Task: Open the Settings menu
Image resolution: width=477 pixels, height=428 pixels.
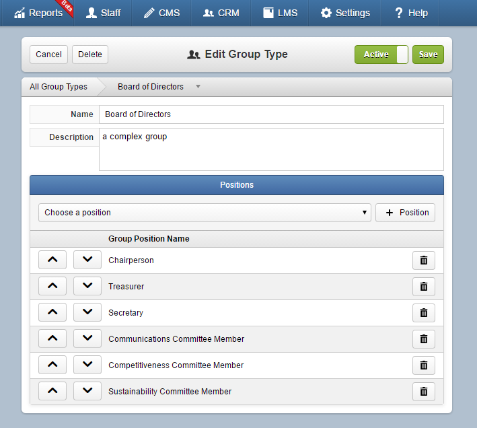Action: point(345,13)
